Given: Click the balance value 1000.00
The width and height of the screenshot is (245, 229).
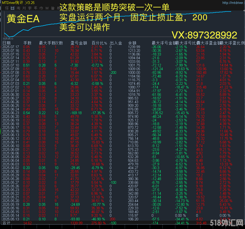Looking at the screenshot, I should click(134, 72).
